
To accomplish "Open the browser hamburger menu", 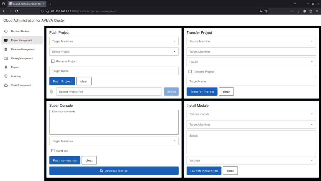I will coord(317,11).
